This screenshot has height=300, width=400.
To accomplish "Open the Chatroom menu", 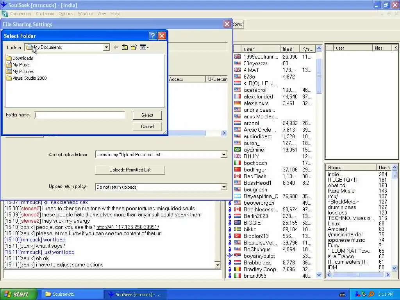I will pyautogui.click(x=45, y=14).
